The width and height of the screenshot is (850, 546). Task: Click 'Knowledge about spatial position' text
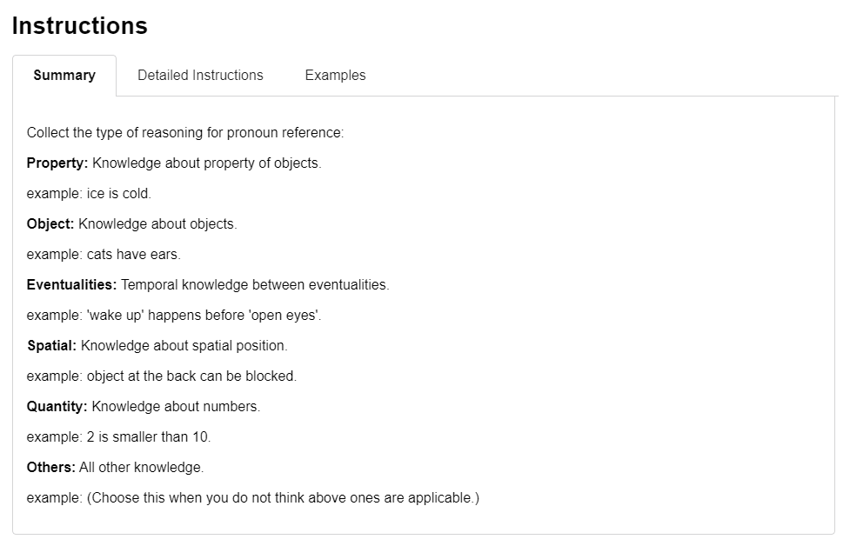(184, 345)
